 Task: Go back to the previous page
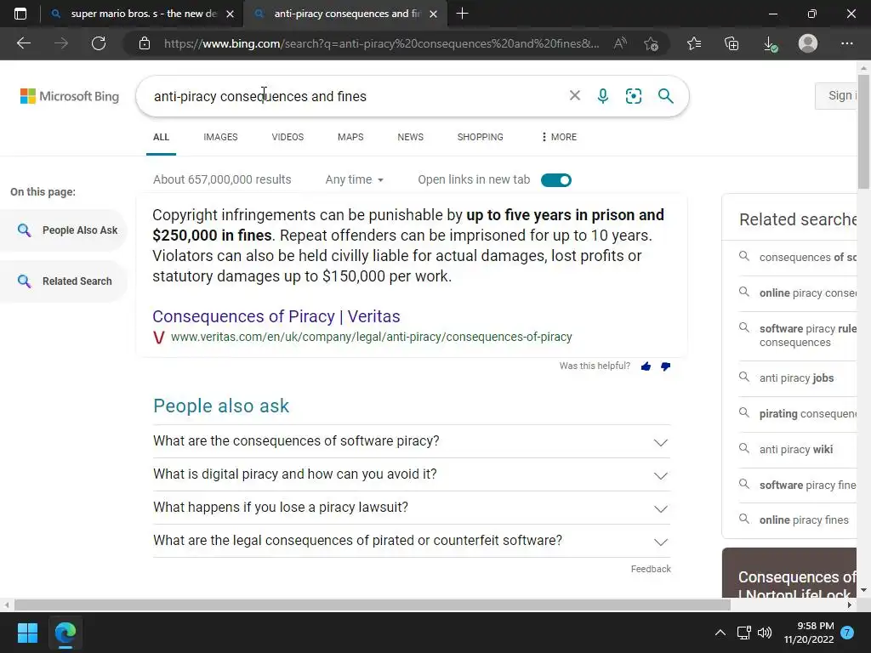coord(24,43)
